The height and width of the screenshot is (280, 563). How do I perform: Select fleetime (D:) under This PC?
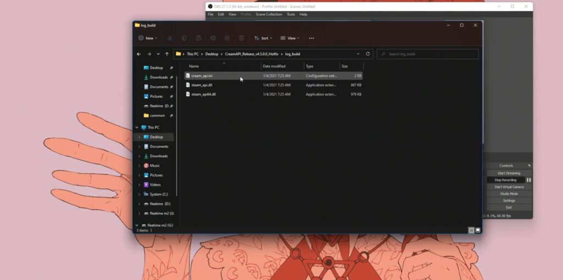[157, 204]
